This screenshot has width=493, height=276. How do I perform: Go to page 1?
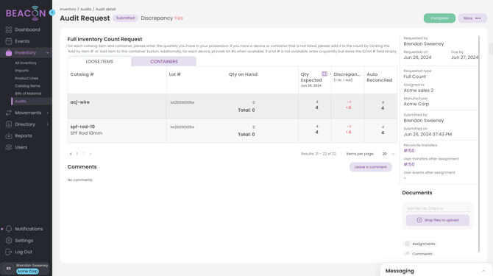[x=77, y=154]
